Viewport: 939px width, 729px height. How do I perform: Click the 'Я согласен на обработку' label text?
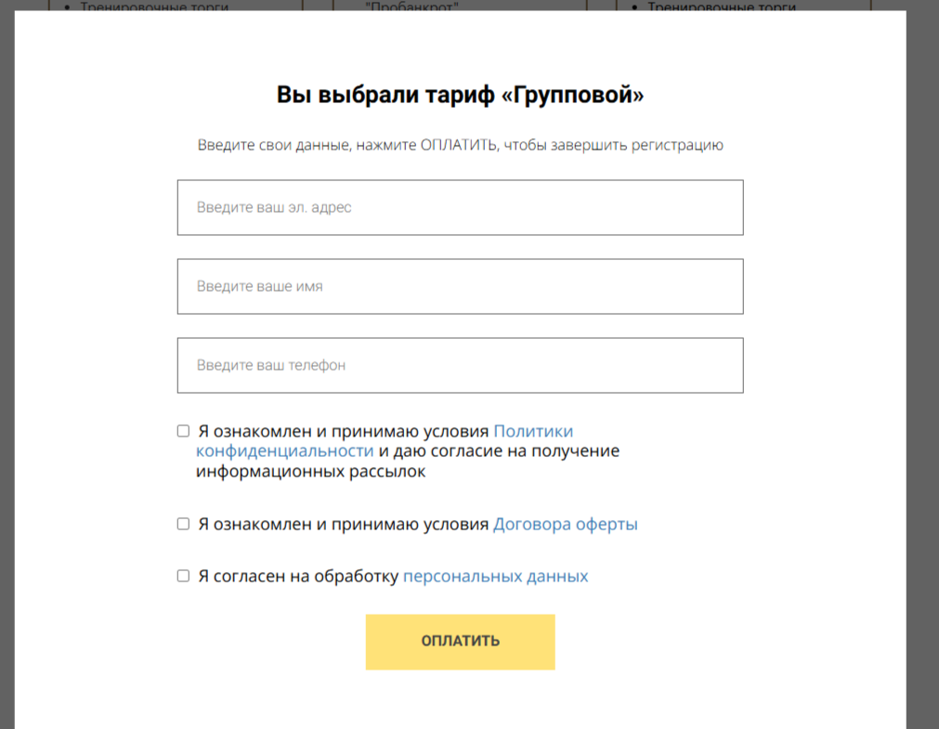click(298, 576)
